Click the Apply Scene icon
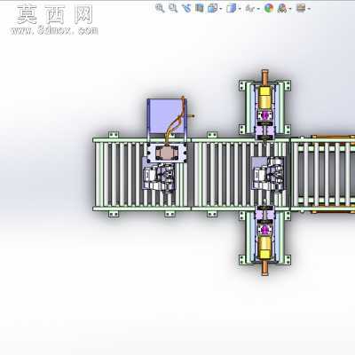 282,8
